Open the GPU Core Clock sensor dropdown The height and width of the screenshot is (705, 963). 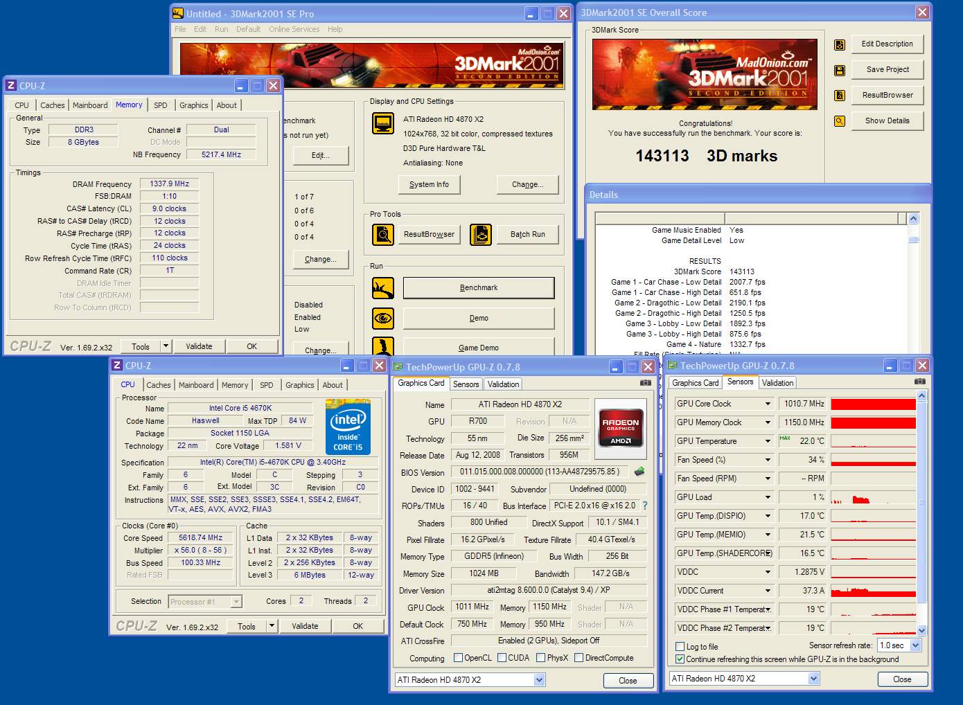click(768, 404)
